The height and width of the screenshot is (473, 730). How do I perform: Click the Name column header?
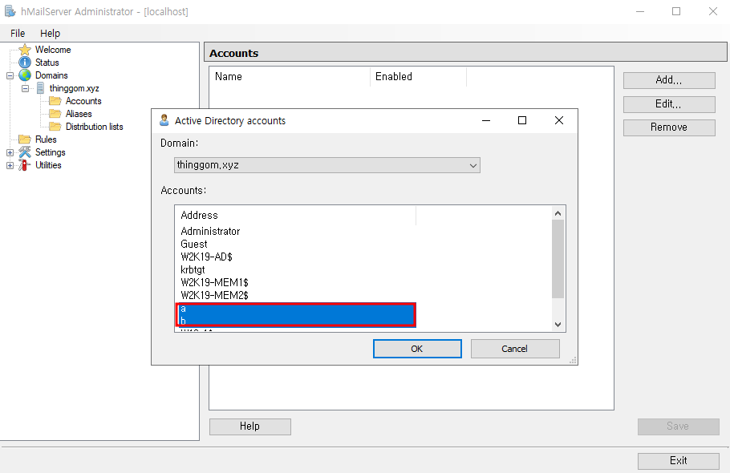[290, 76]
